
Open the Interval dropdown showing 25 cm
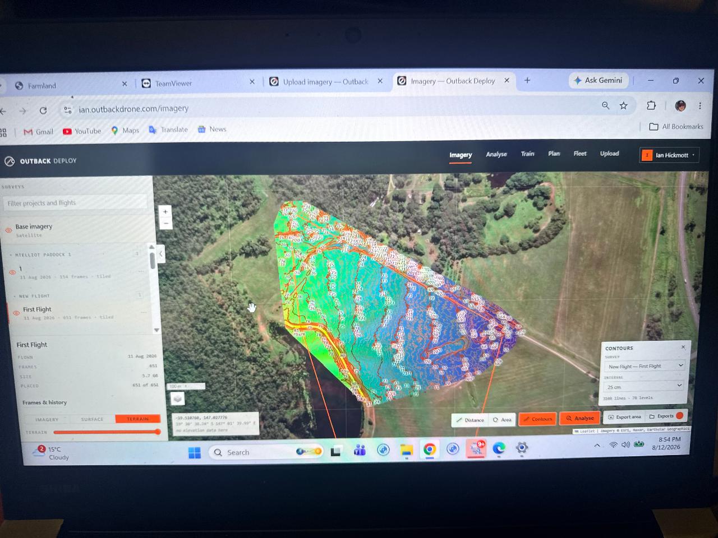(x=643, y=387)
